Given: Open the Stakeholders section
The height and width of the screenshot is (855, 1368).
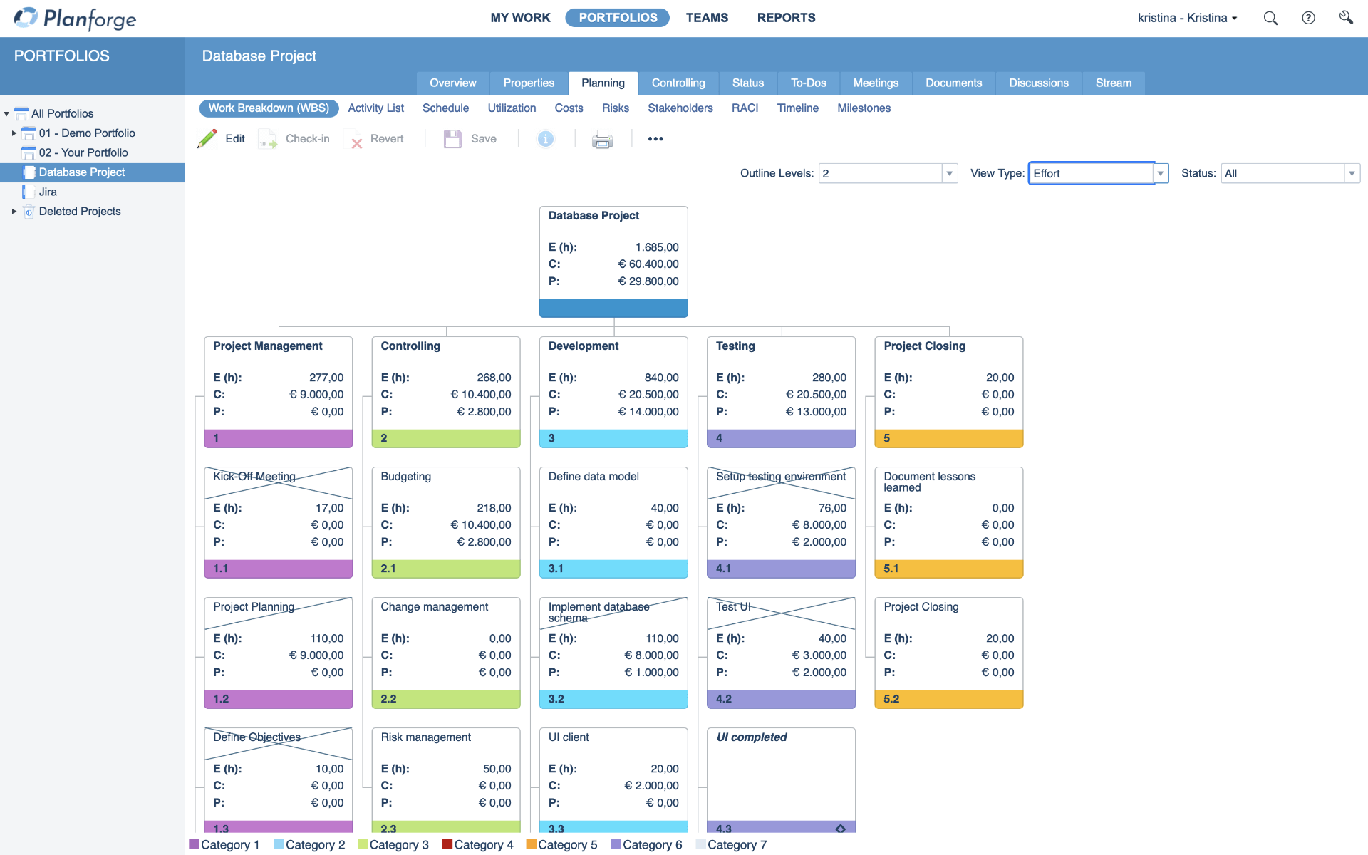Looking at the screenshot, I should coord(680,108).
